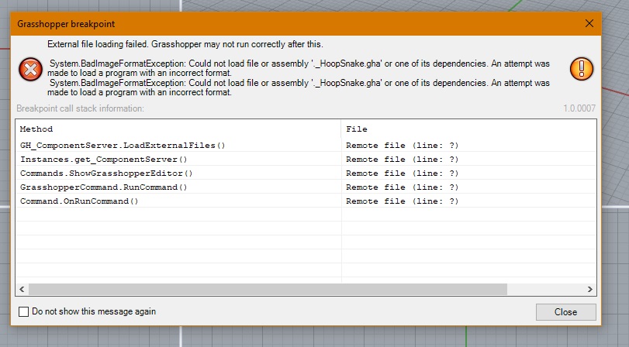The width and height of the screenshot is (629, 347).
Task: Click the Method column header
Action: pyautogui.click(x=178, y=129)
